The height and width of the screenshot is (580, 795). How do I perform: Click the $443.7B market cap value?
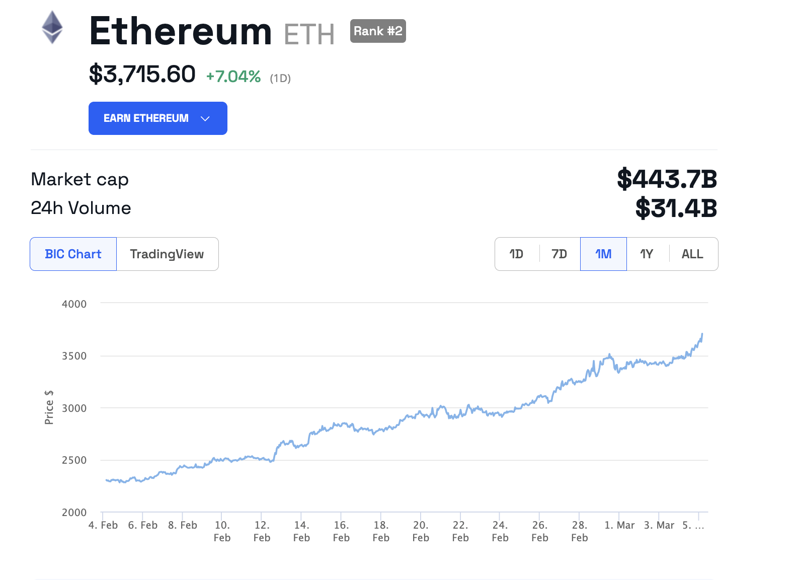667,179
